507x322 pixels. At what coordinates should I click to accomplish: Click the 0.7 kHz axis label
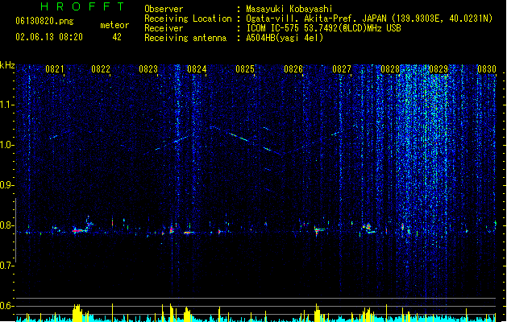tap(6, 266)
